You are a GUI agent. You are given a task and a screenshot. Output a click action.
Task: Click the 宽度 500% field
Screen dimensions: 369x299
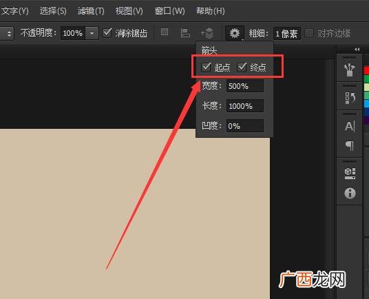[245, 86]
